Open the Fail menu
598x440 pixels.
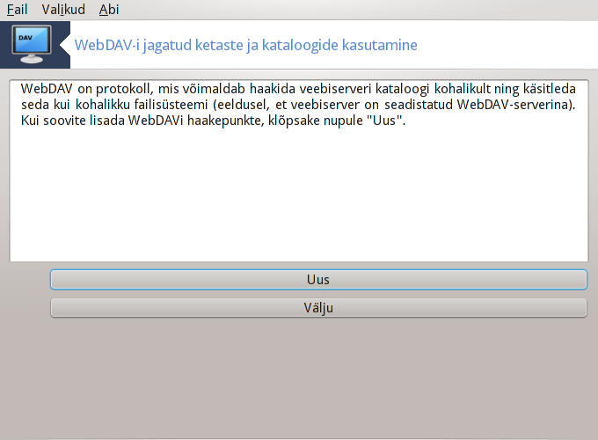coord(18,9)
